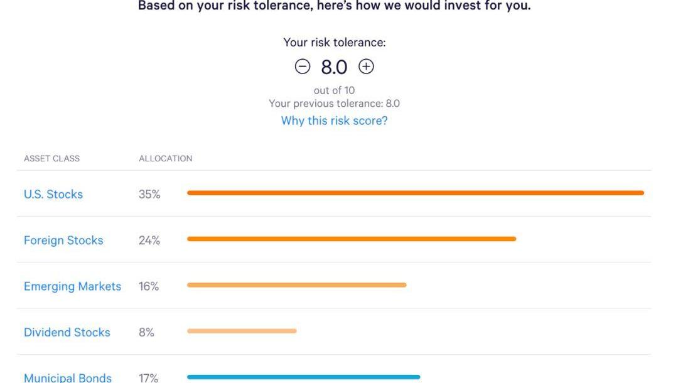
Task: Click the ASSET CLASS column header
Action: 51,158
